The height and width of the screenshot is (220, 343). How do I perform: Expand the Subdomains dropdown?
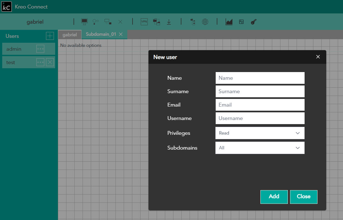260,148
